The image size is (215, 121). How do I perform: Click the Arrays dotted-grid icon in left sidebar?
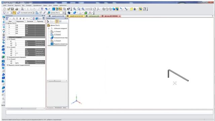coord(4,25)
